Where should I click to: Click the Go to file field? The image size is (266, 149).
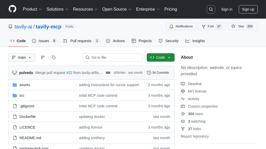click(x=112, y=57)
